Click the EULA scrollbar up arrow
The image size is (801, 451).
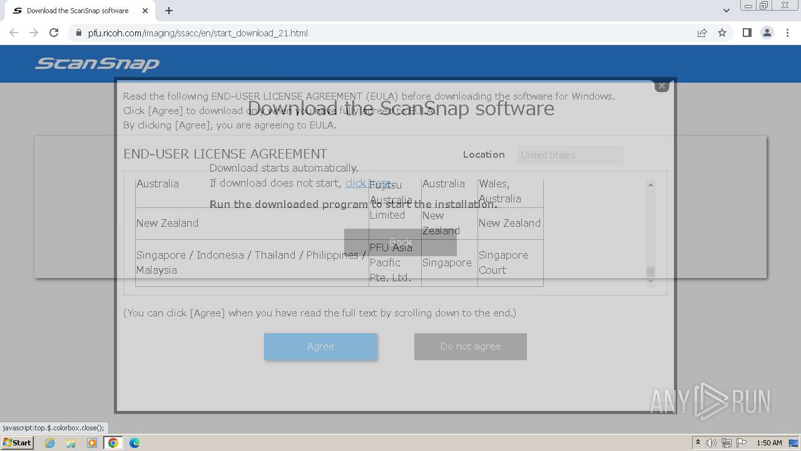click(651, 184)
